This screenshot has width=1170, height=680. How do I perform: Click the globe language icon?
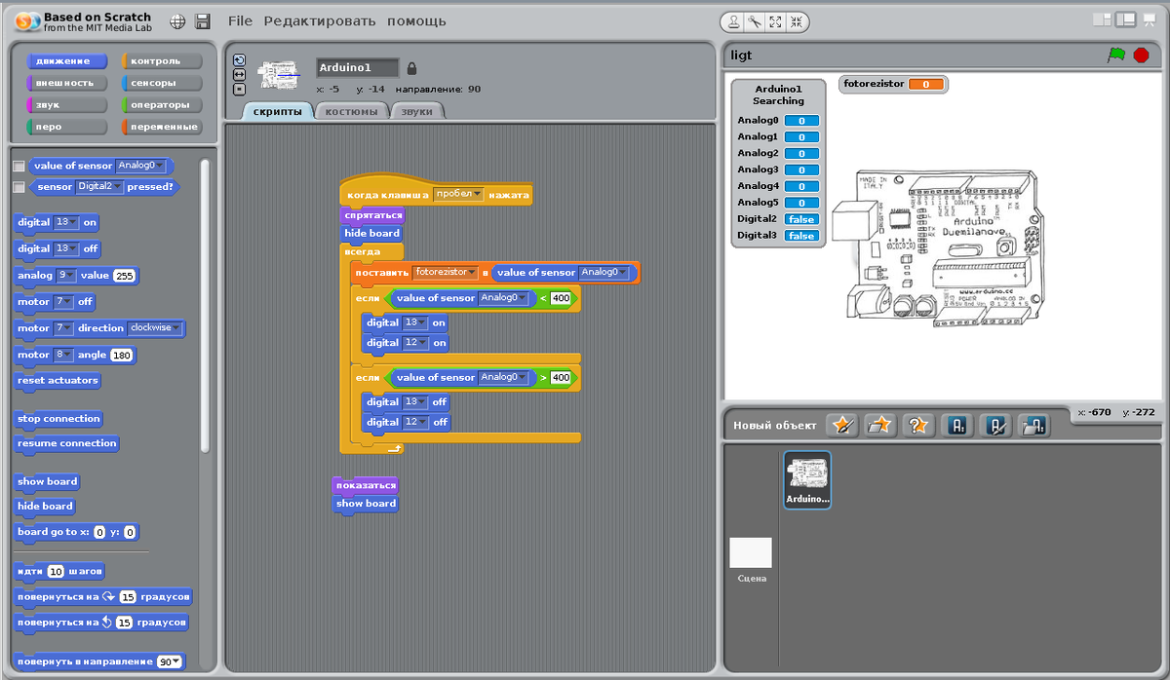[x=177, y=20]
